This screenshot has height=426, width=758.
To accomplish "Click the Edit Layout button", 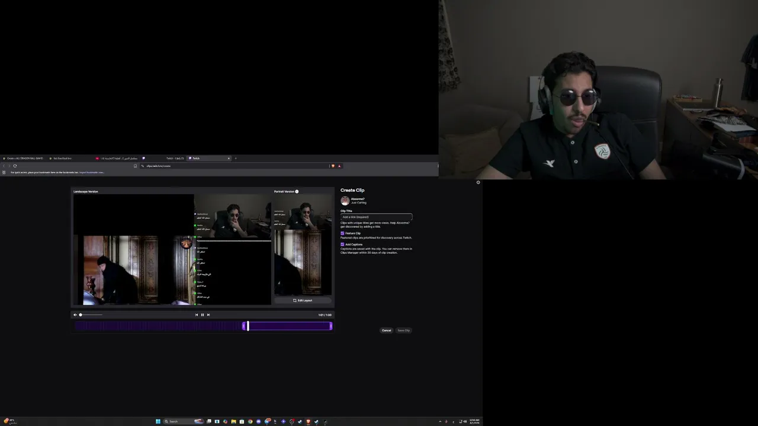I will [303, 301].
